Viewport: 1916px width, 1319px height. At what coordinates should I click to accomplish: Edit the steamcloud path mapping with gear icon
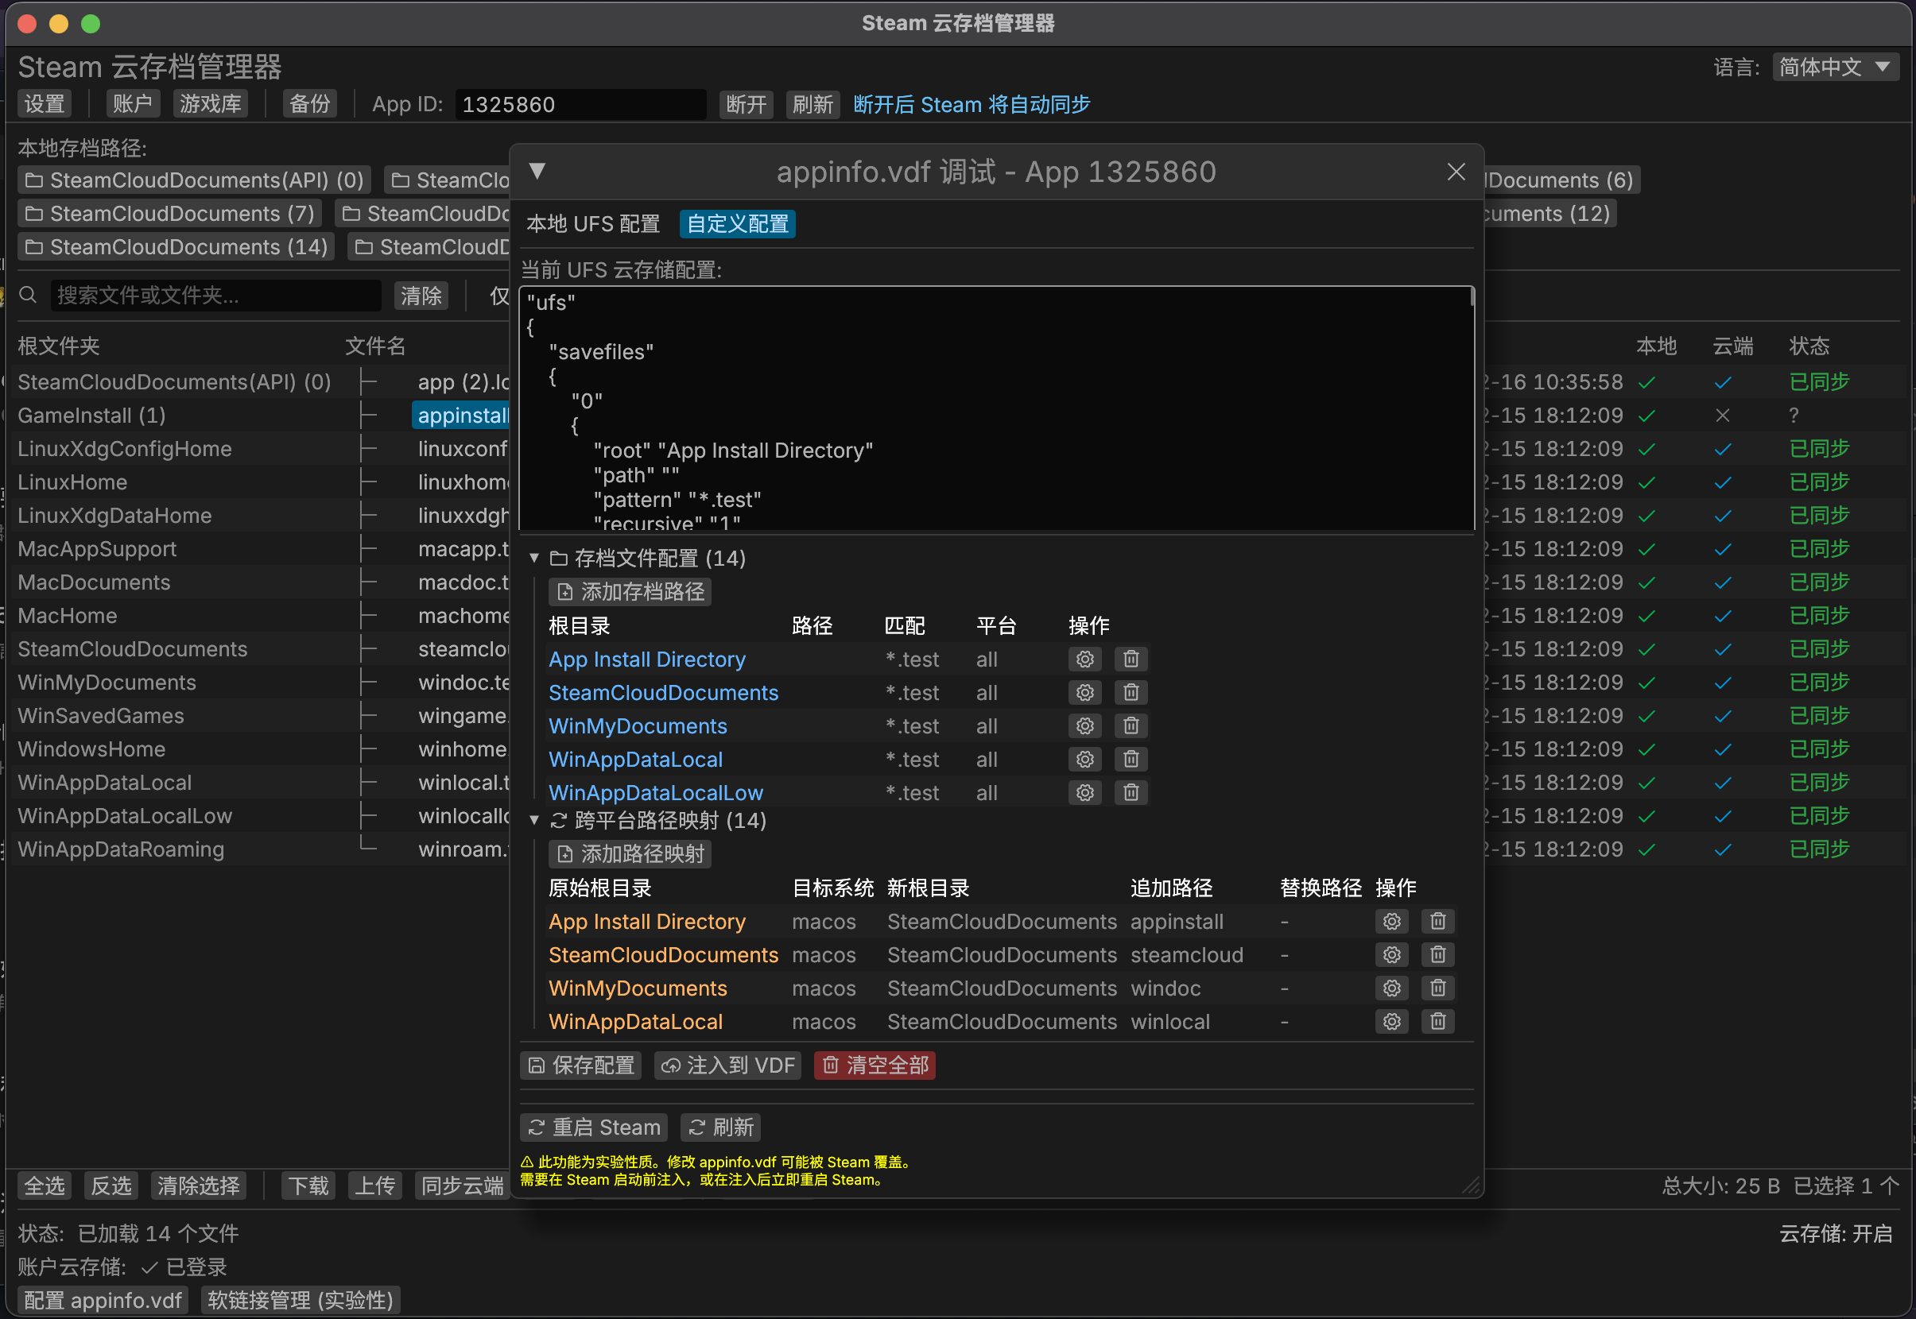pos(1392,954)
